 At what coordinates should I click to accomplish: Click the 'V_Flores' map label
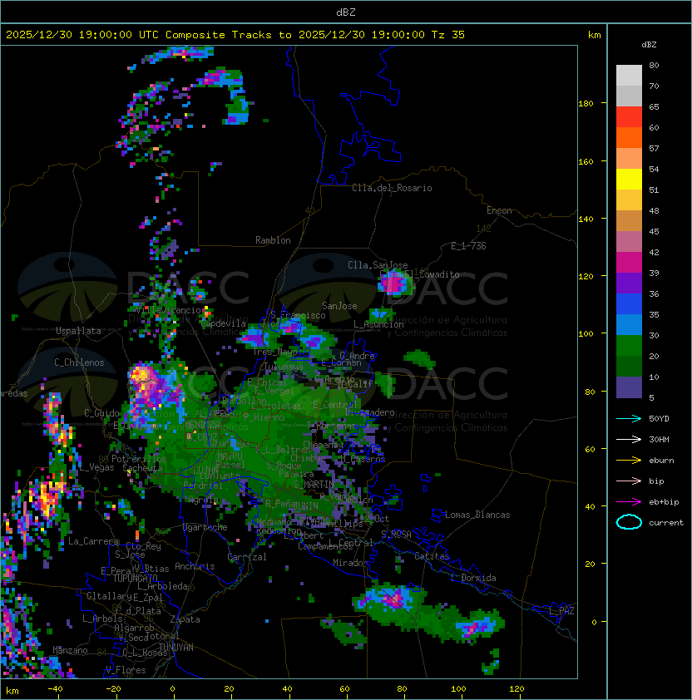click(x=126, y=670)
